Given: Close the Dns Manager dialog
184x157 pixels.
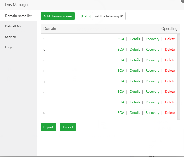Looking at the screenshot, I should [x=182, y=1].
